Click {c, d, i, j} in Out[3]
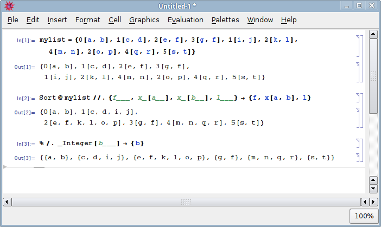Image resolution: width=381 pixels, height=227 pixels. click(102, 158)
